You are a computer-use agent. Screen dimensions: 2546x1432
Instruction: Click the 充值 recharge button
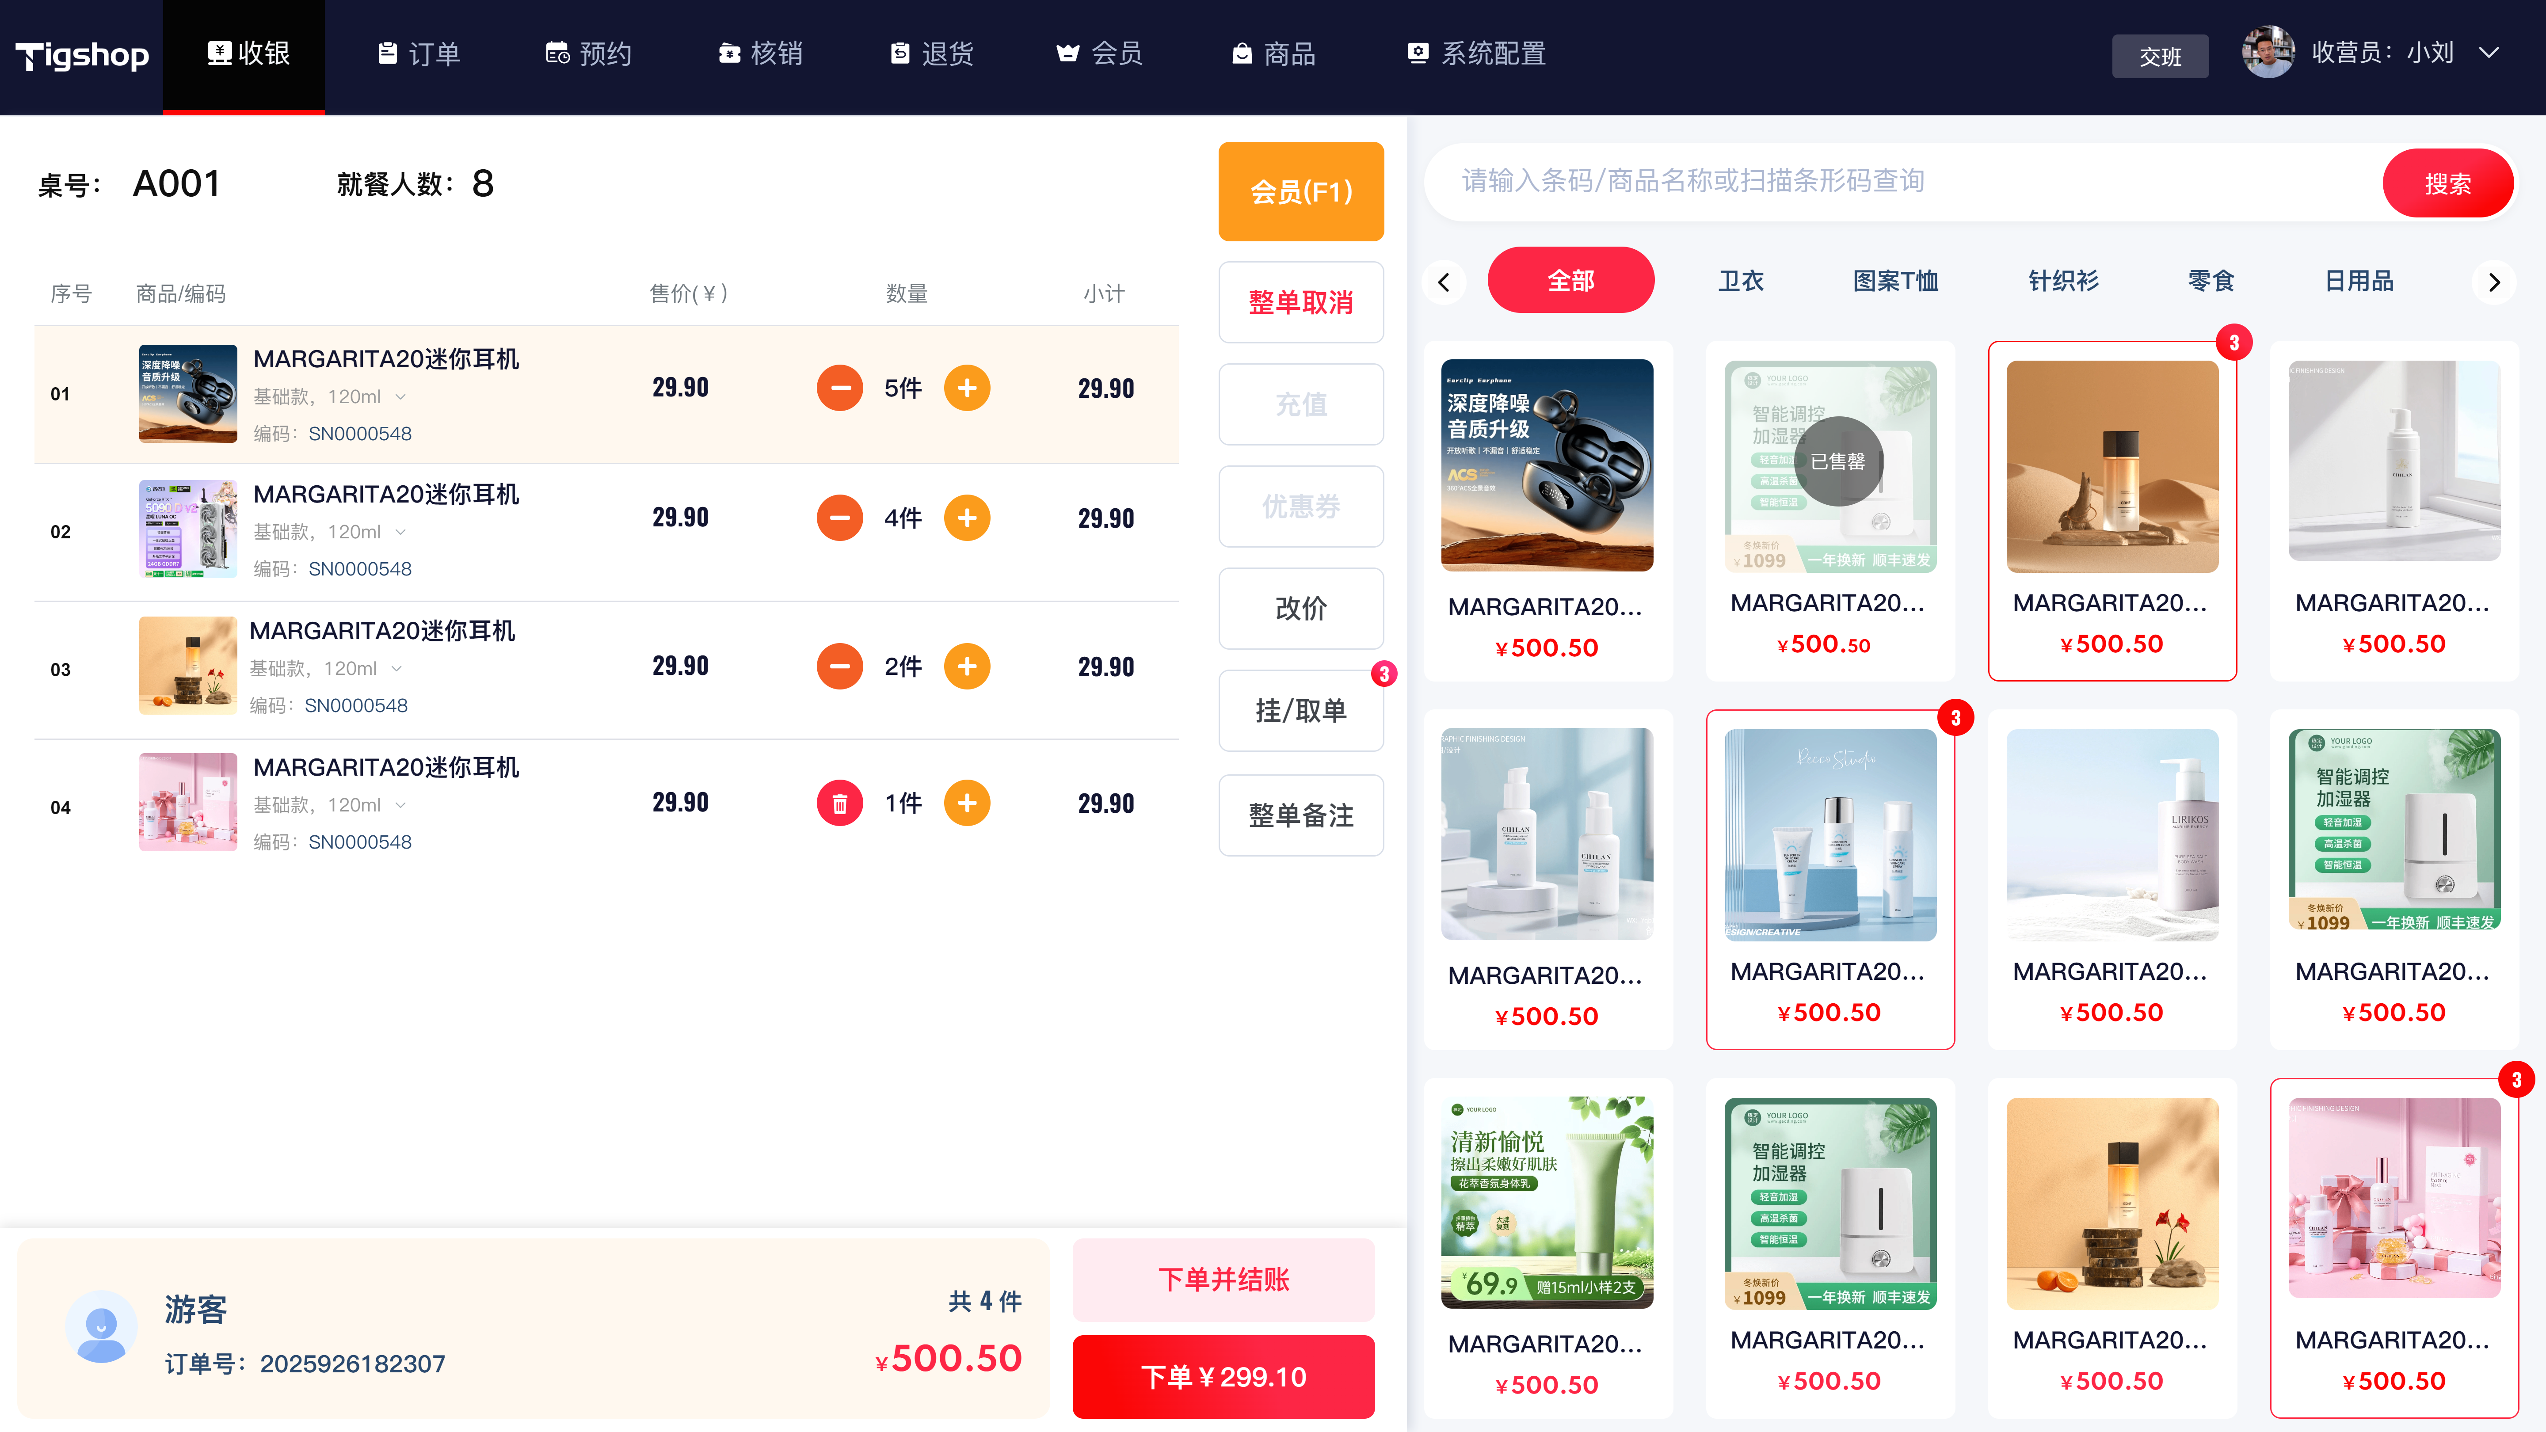(1301, 404)
